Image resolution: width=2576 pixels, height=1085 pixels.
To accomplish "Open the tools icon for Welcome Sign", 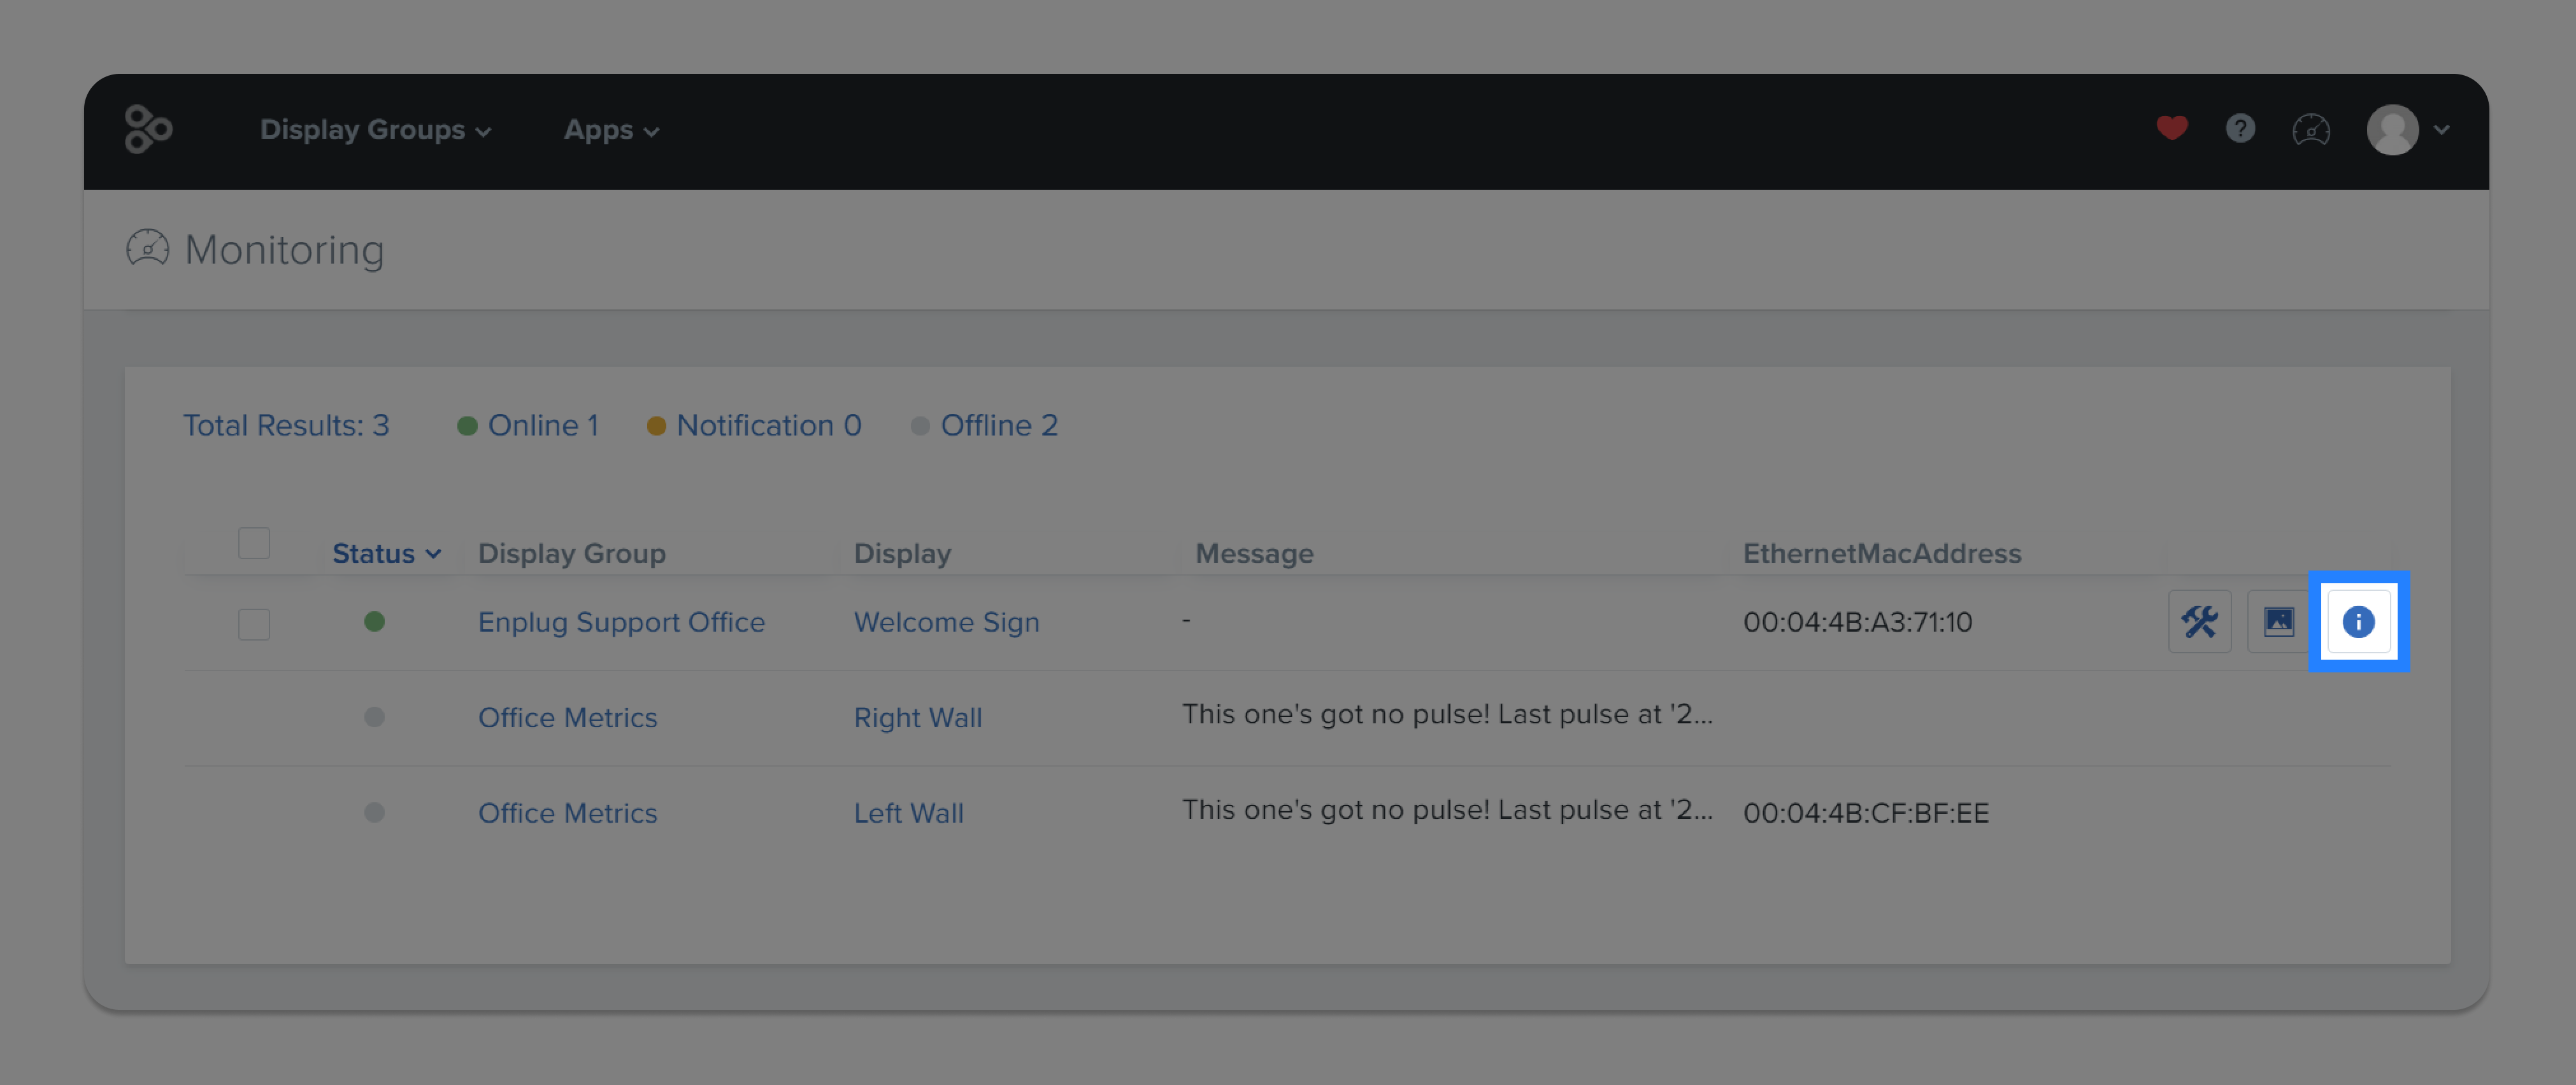I will (2200, 621).
